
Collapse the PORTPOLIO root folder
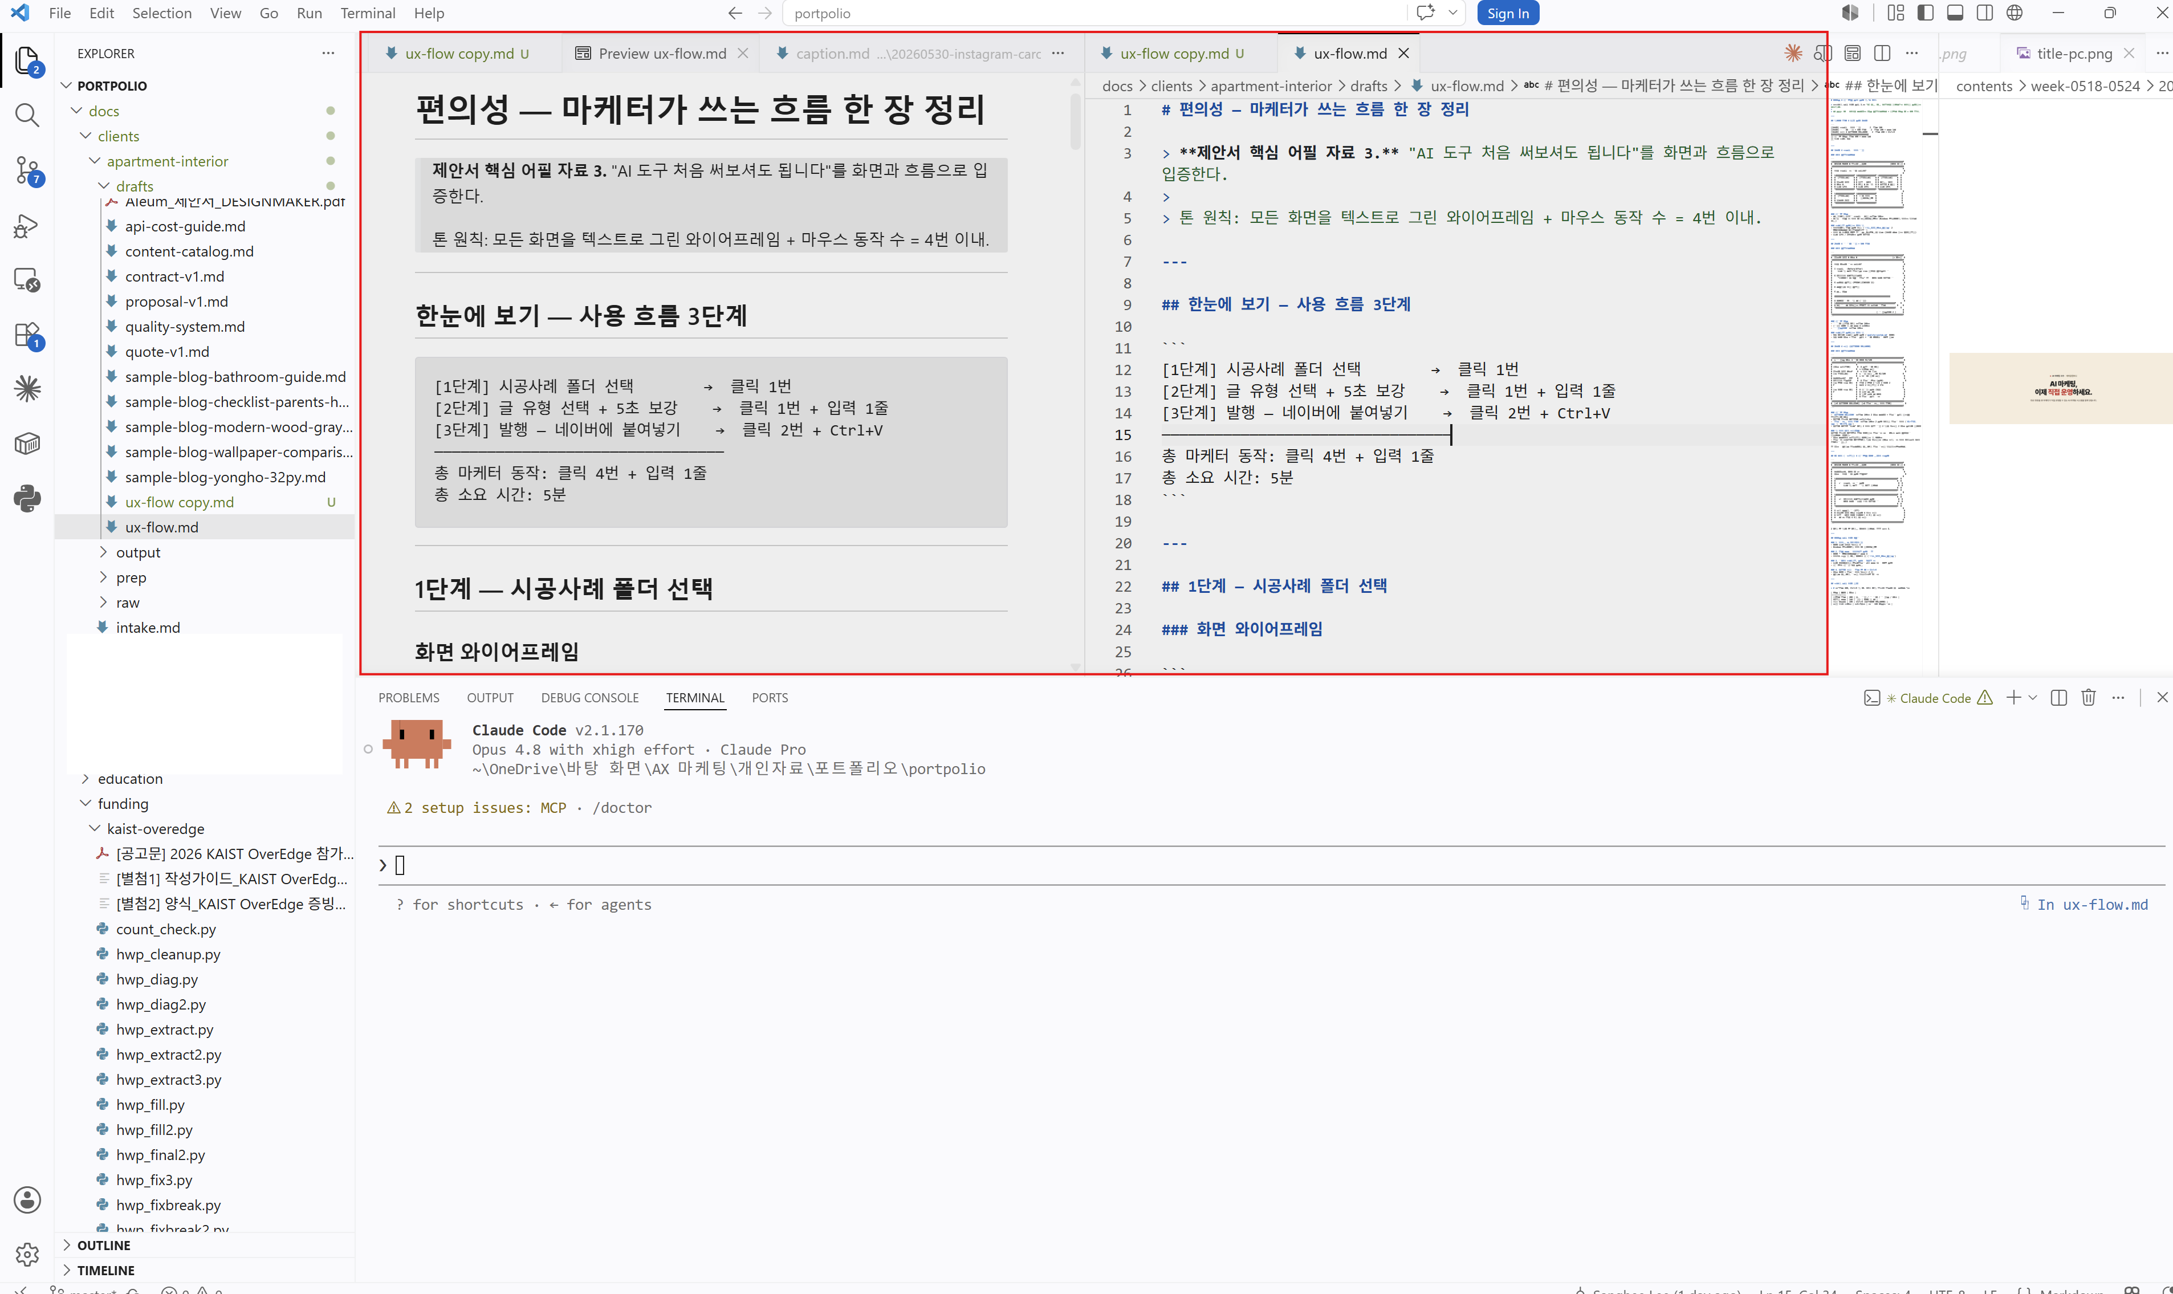[66, 86]
